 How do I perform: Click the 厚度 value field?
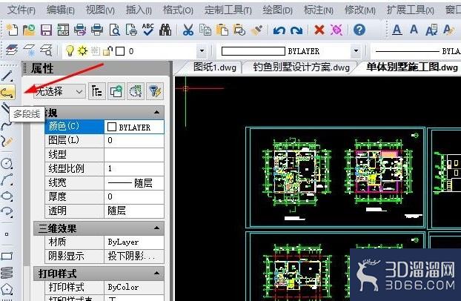[134, 197]
